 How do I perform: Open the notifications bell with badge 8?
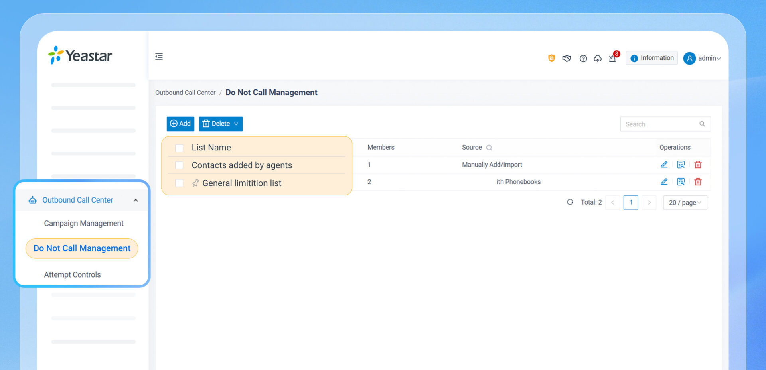click(613, 58)
